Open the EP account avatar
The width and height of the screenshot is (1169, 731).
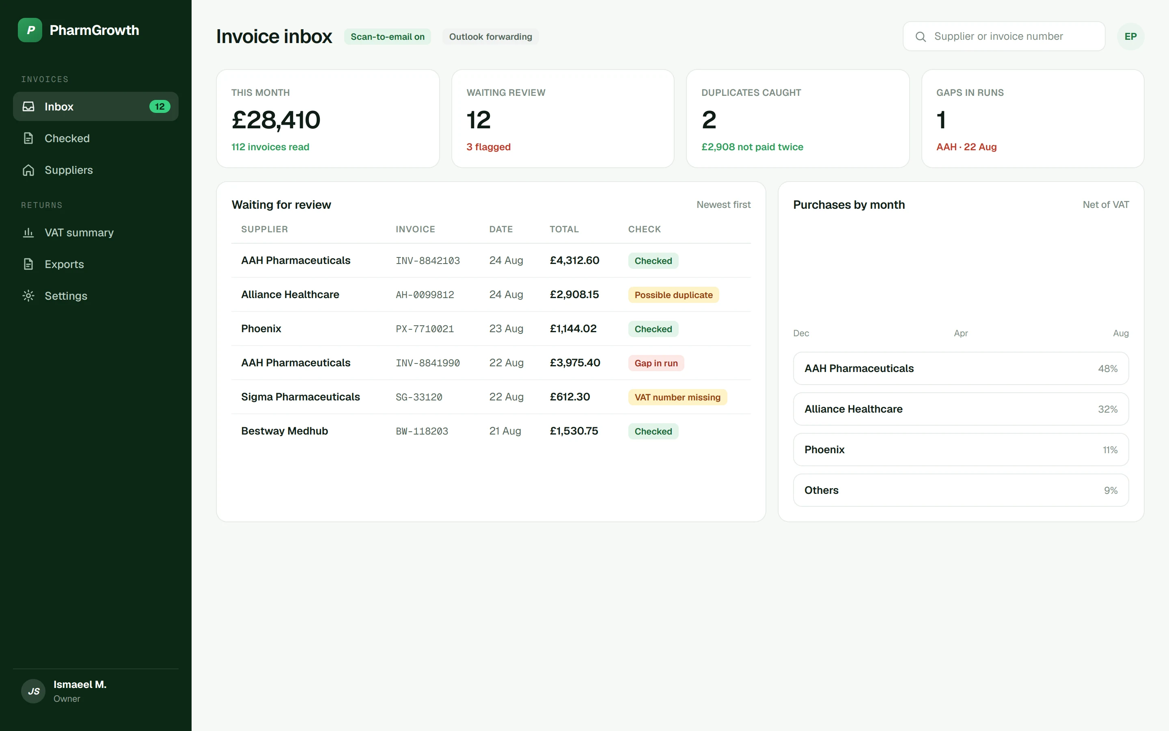(x=1130, y=36)
